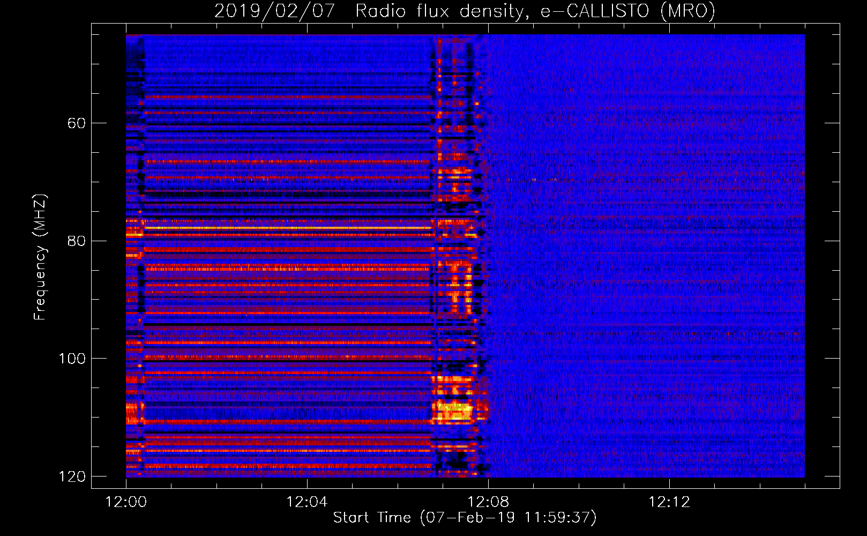Click the 100 frequency axis label

click(72, 359)
